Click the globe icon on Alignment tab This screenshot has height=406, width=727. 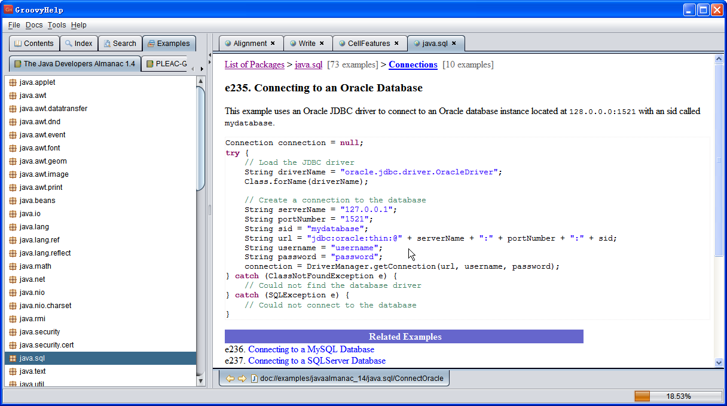(x=228, y=44)
